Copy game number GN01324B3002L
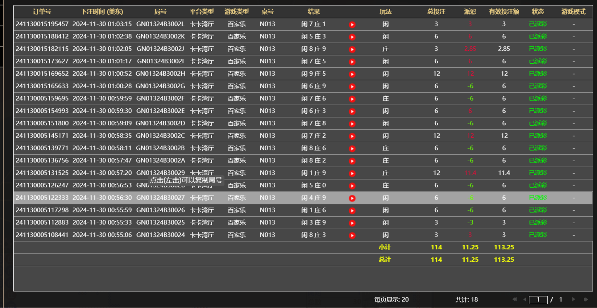The height and width of the screenshot is (308, 597). point(159,24)
